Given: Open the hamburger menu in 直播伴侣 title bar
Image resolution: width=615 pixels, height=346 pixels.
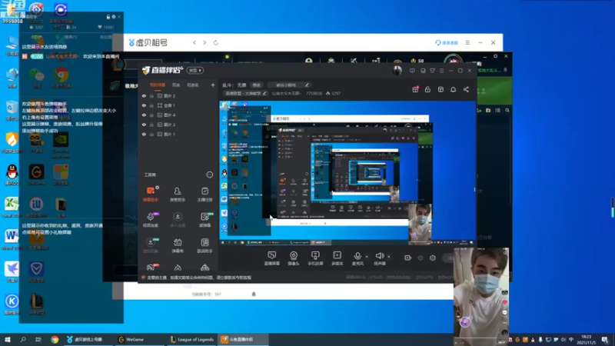Looking at the screenshot, I should click(441, 71).
